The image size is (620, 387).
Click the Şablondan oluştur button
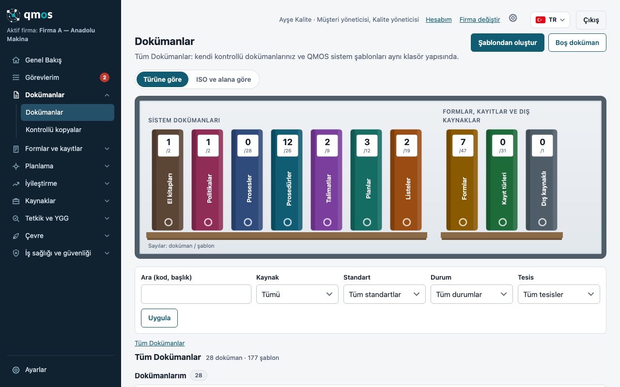click(508, 43)
